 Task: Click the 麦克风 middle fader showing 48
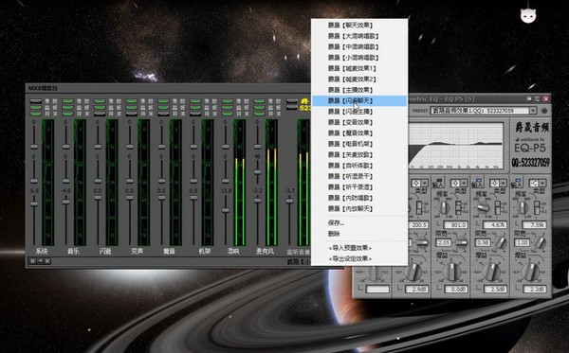coord(258,172)
